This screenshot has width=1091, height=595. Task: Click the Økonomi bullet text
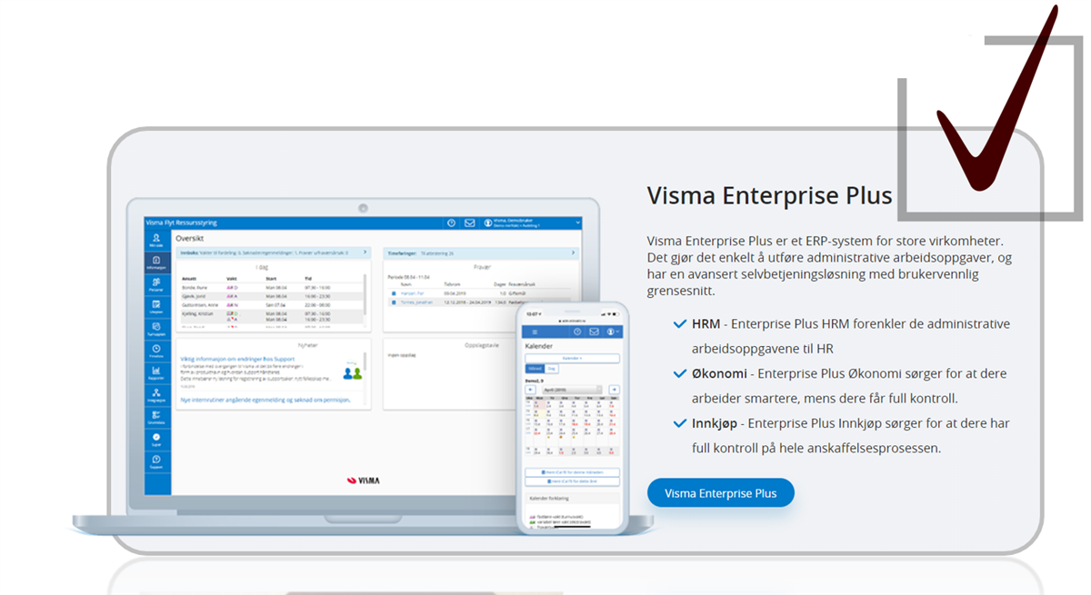point(848,386)
